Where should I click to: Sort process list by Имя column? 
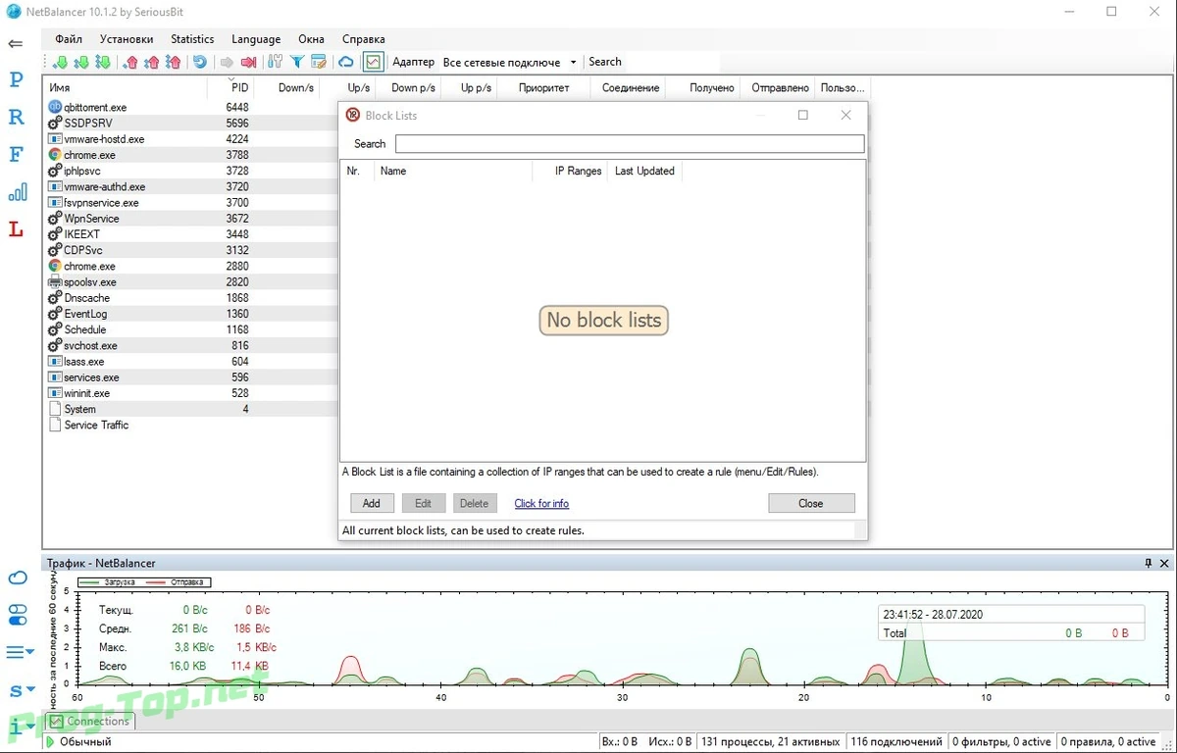pos(126,87)
